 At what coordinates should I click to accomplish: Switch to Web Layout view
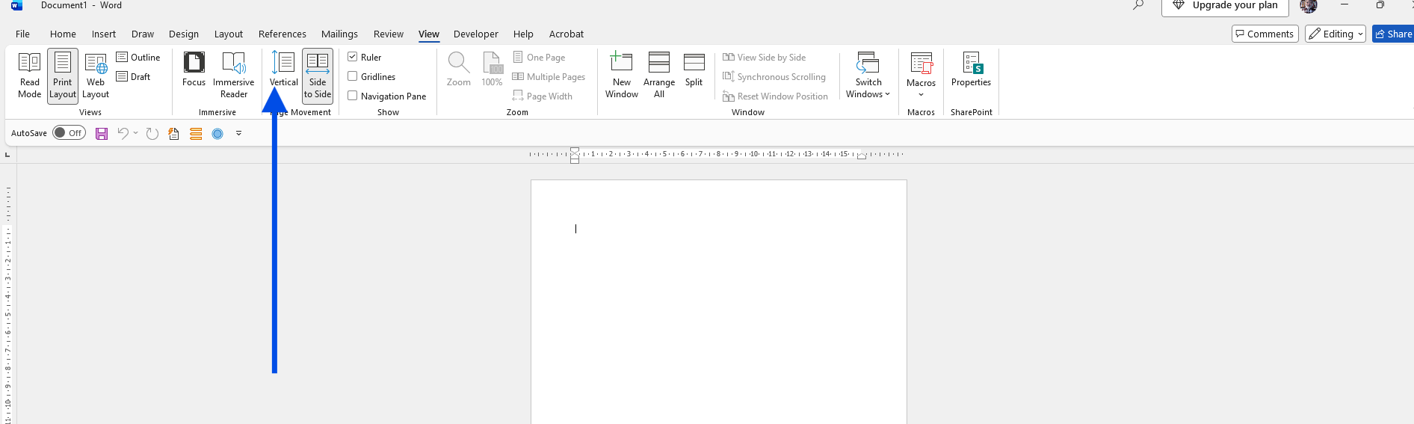96,75
